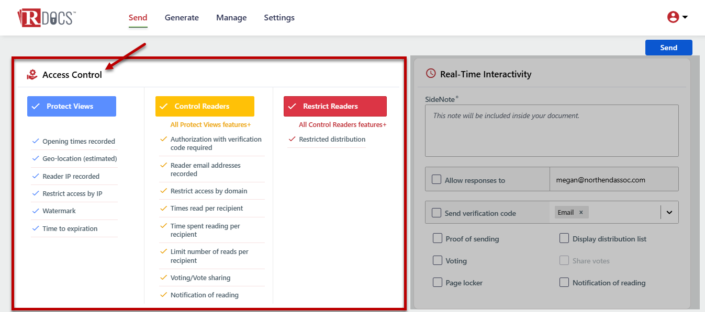This screenshot has width=705, height=312.
Task: Click the RDocs logo
Action: (47, 17)
